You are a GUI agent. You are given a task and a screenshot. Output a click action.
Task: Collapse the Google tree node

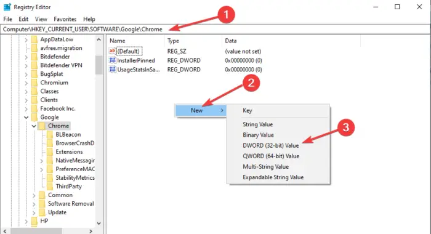(x=26, y=118)
